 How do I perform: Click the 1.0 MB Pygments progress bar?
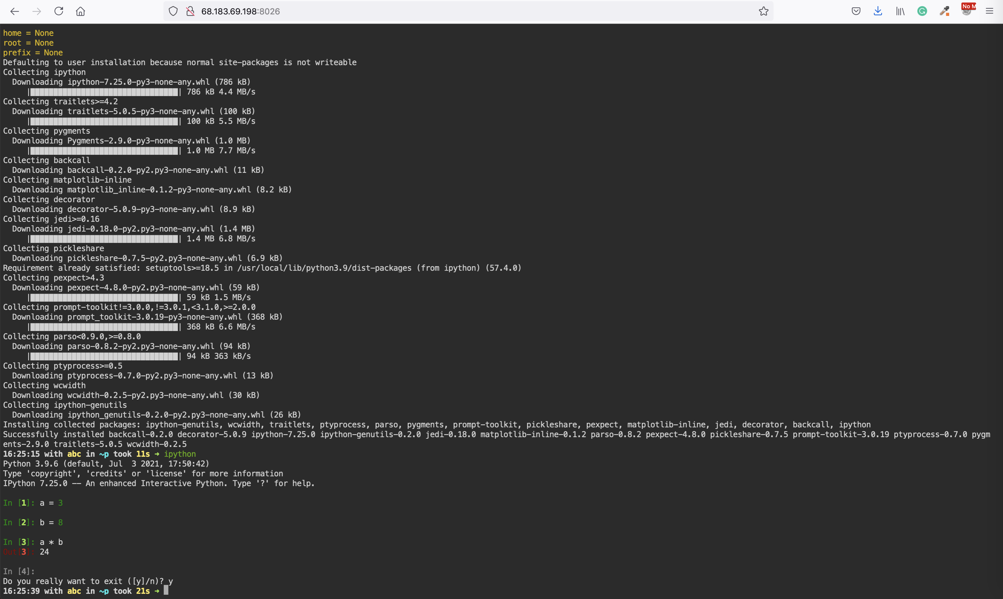click(105, 151)
